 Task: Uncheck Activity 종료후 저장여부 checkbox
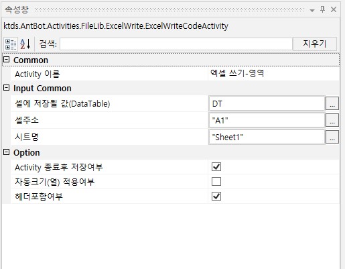(x=216, y=167)
